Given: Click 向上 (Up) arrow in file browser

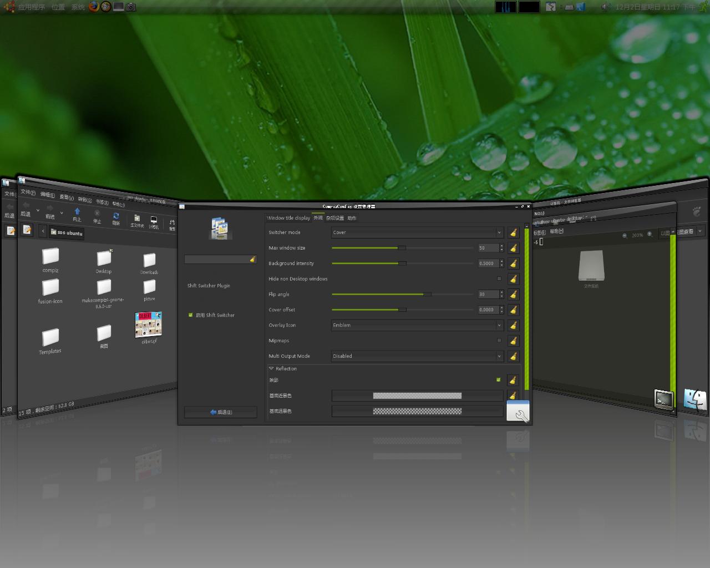Looking at the screenshot, I should coord(77,214).
